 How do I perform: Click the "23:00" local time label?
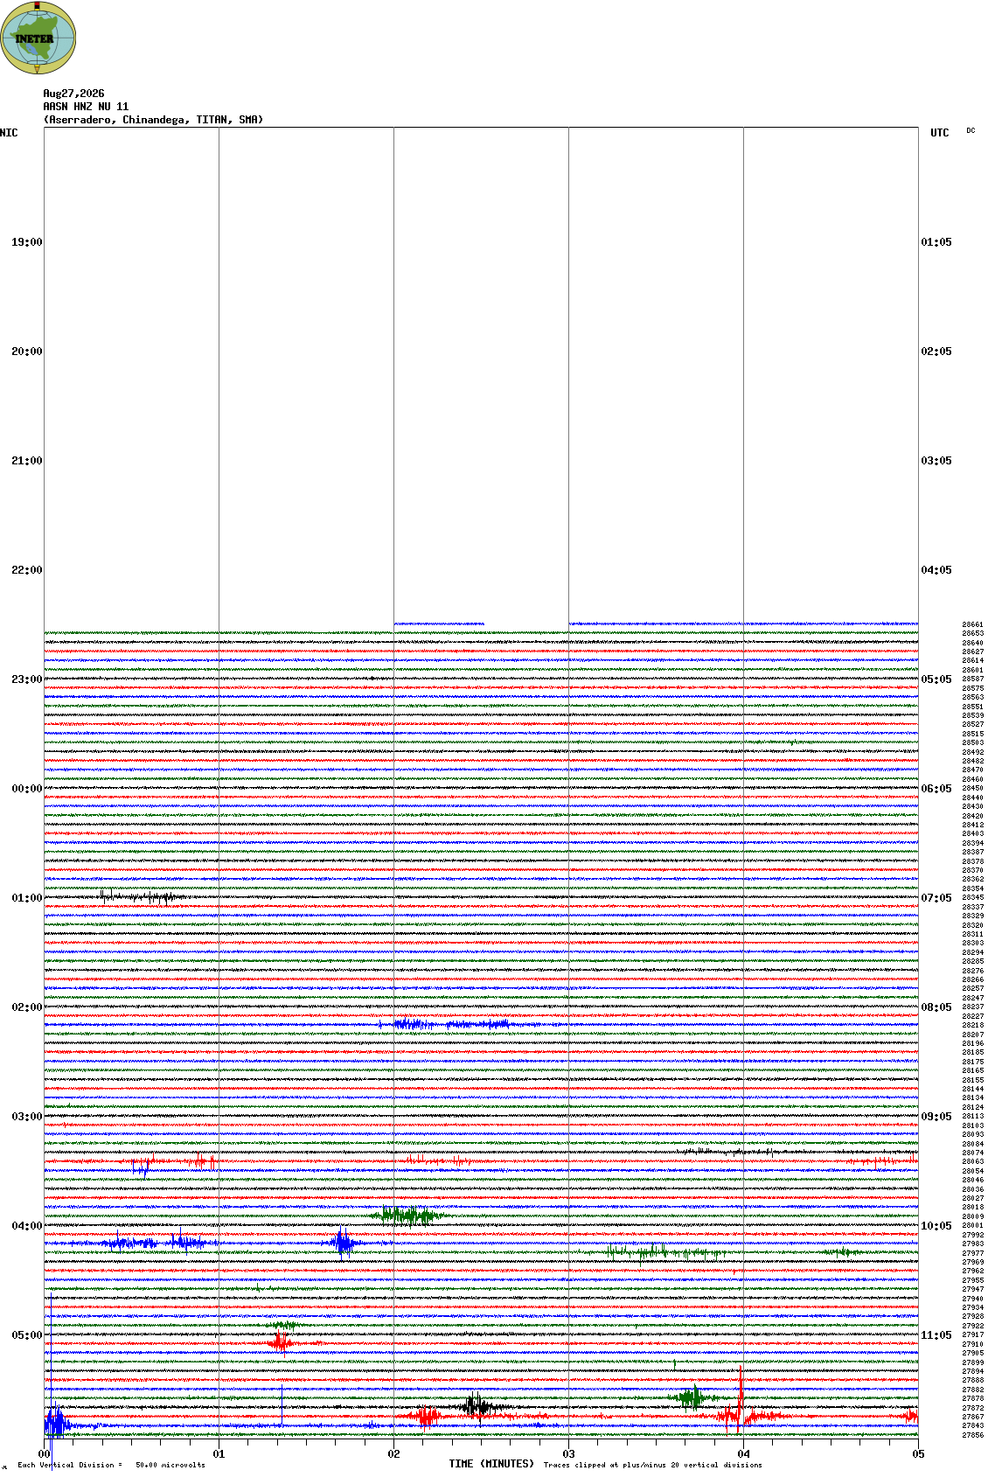[x=26, y=679]
